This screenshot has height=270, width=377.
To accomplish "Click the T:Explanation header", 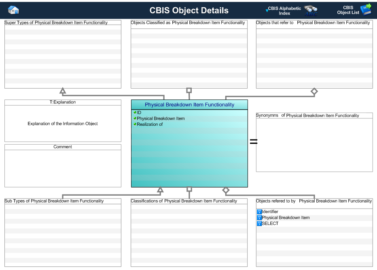I will (63, 102).
